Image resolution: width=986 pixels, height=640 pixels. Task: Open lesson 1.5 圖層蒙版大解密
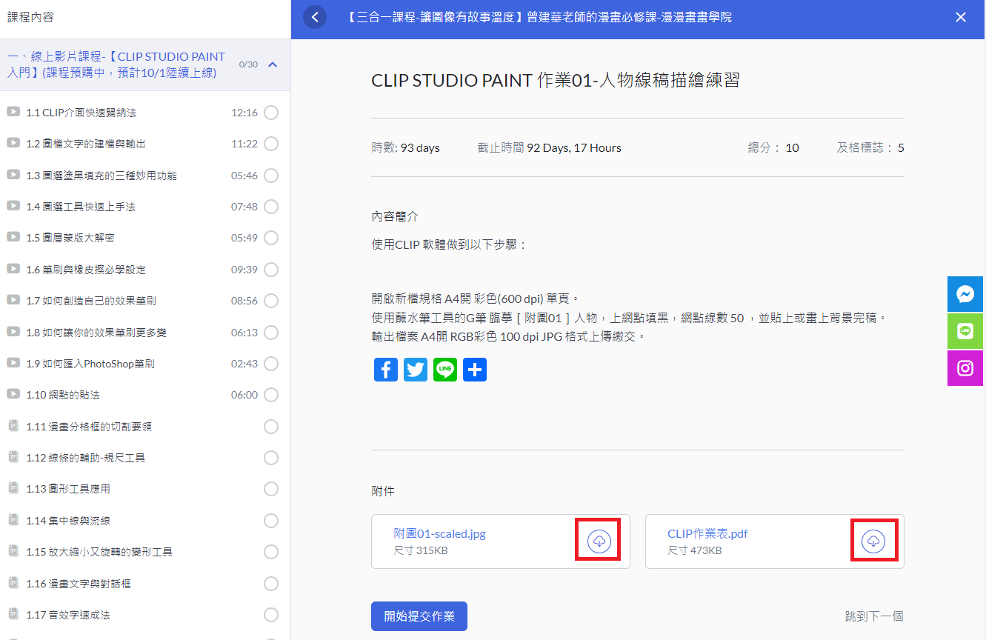point(70,238)
